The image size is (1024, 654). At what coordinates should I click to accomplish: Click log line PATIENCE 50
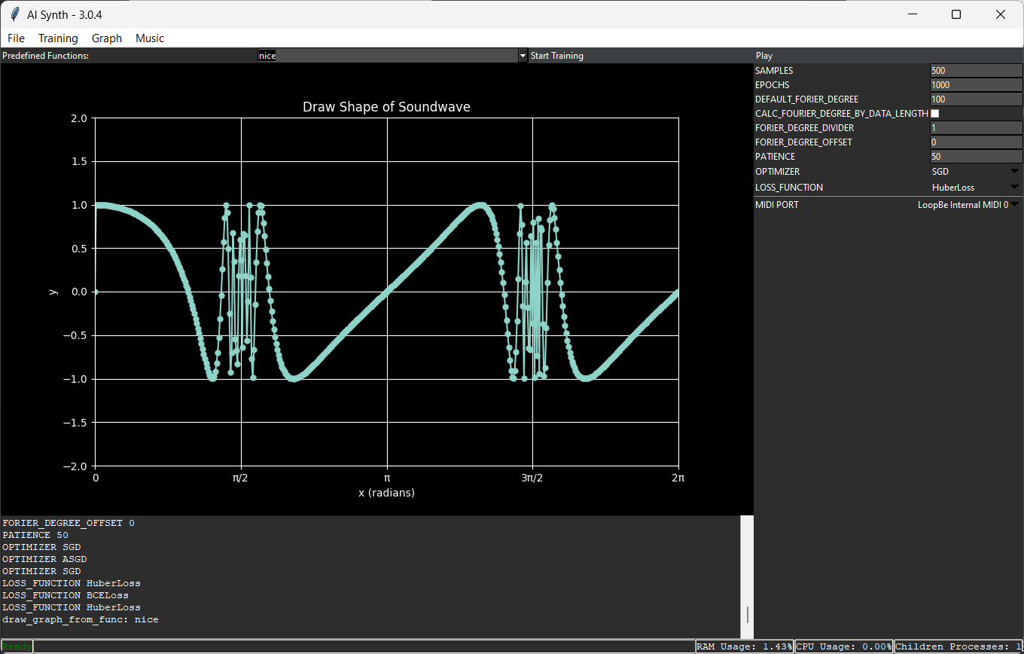35,535
